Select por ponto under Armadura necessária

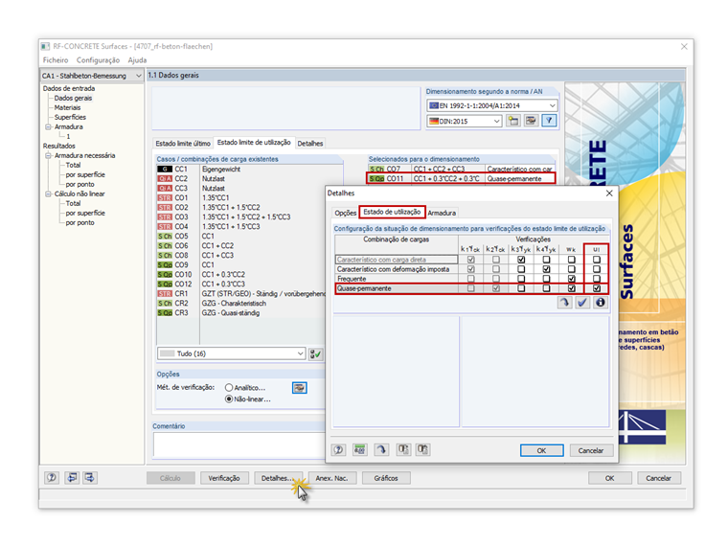click(x=80, y=184)
